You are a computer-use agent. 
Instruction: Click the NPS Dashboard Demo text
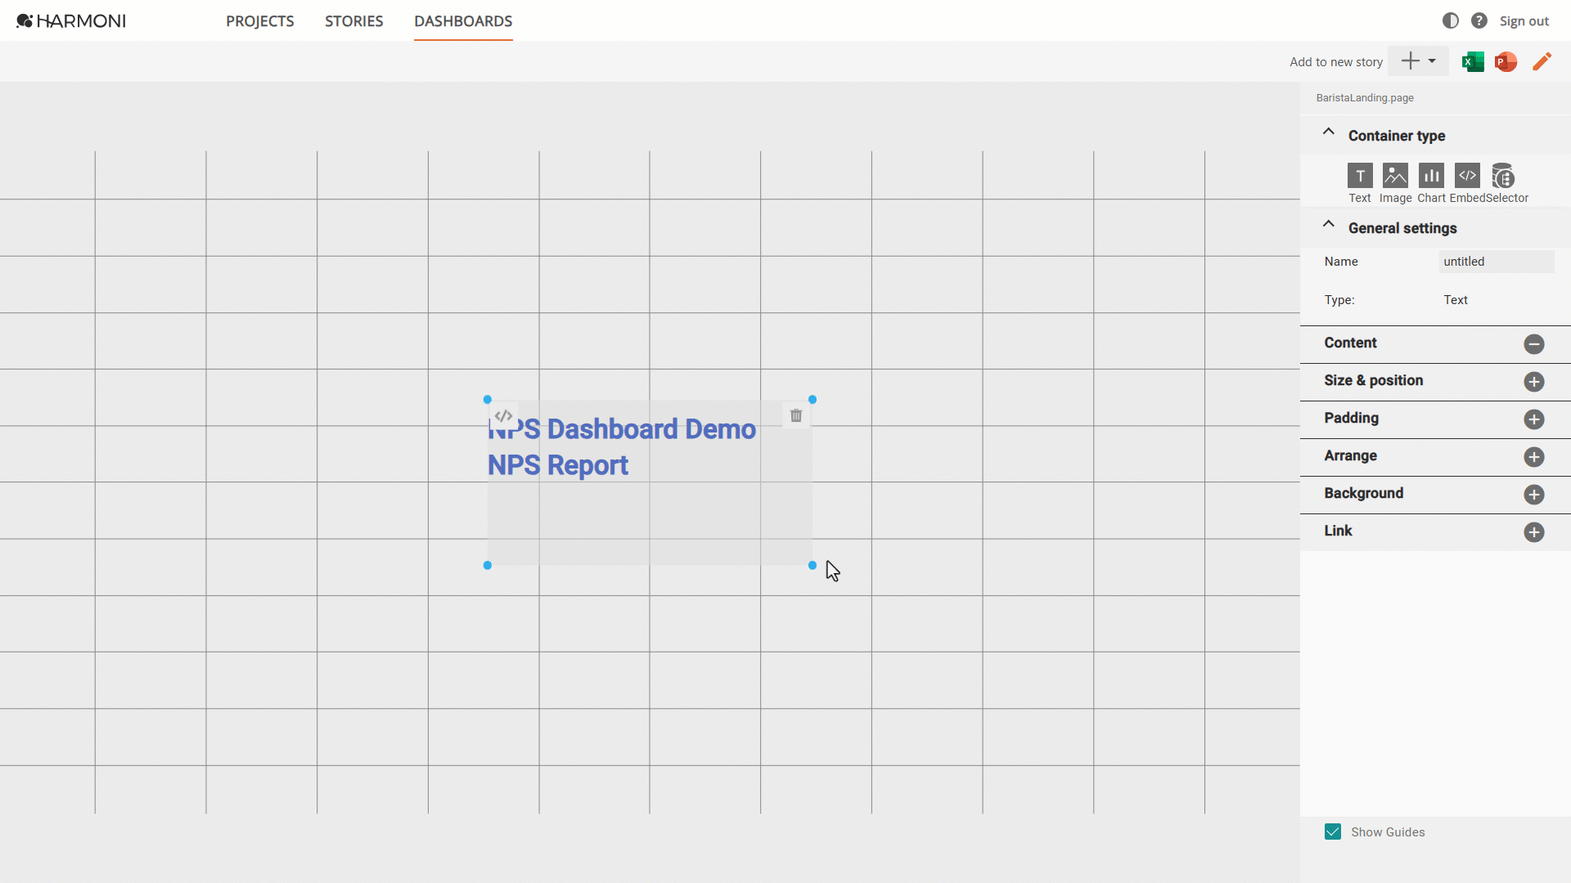(622, 429)
